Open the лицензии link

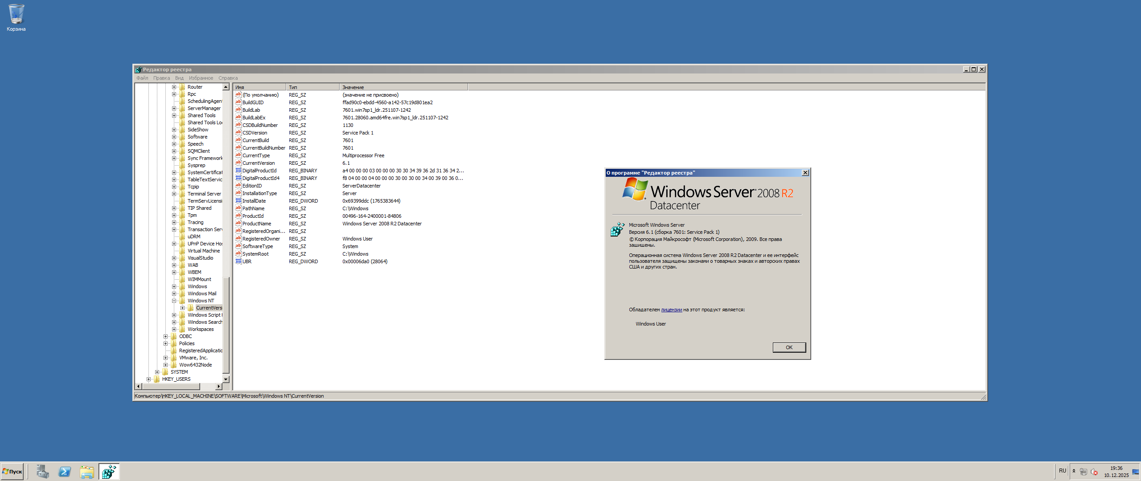pyautogui.click(x=671, y=310)
